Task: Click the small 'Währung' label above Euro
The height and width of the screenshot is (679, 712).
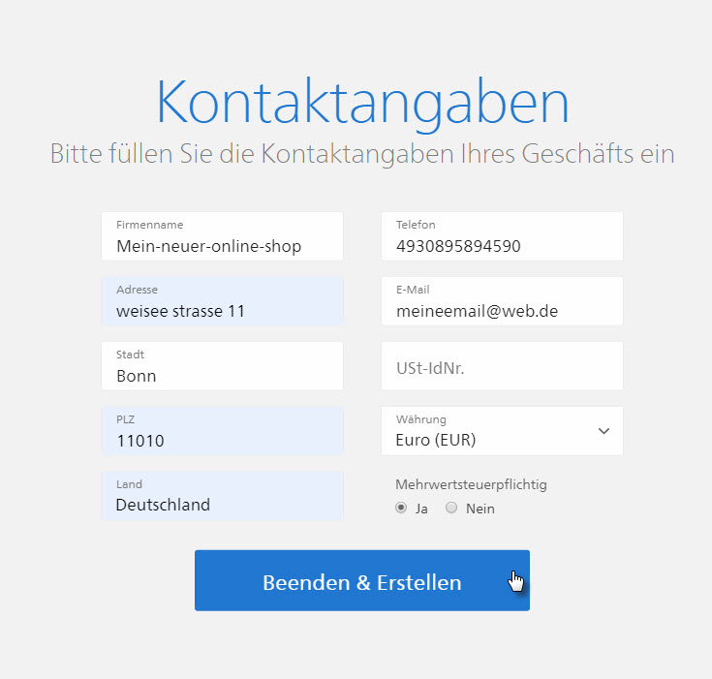Action: (x=420, y=419)
